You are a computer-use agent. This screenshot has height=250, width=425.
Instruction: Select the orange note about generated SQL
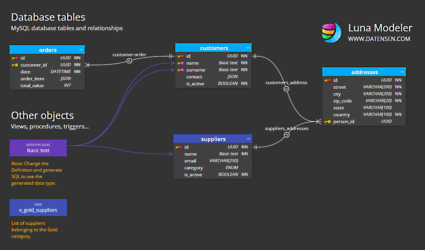tap(37, 173)
